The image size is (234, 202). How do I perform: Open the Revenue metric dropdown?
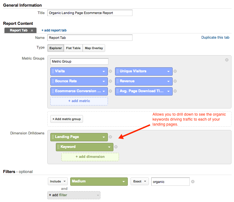tap(168, 81)
